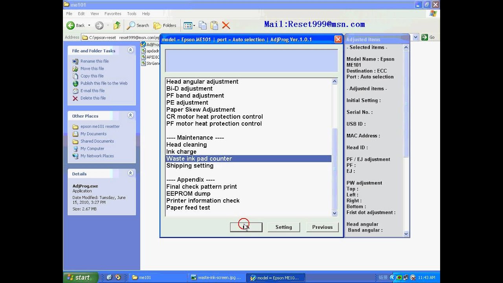Click Delete this file task
Screen dimensions: 503x283
click(93, 98)
